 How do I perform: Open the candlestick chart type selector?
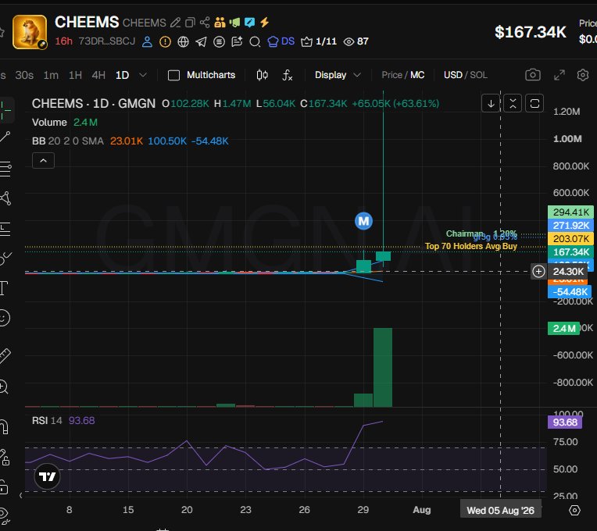coord(262,75)
